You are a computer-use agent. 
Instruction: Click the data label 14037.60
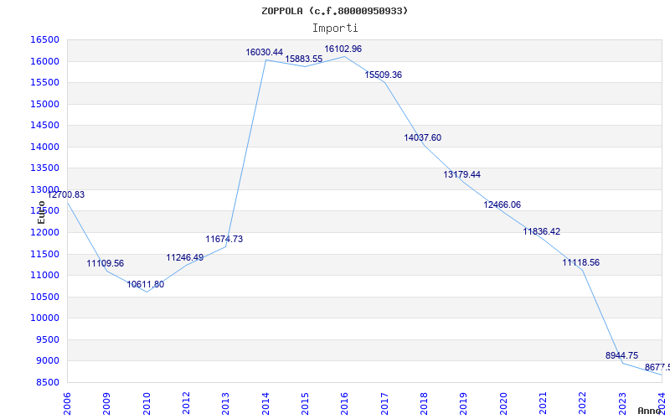tap(423, 137)
